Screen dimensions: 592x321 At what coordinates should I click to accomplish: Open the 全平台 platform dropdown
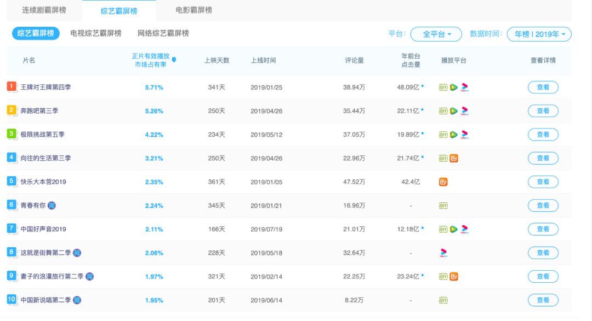(436, 34)
